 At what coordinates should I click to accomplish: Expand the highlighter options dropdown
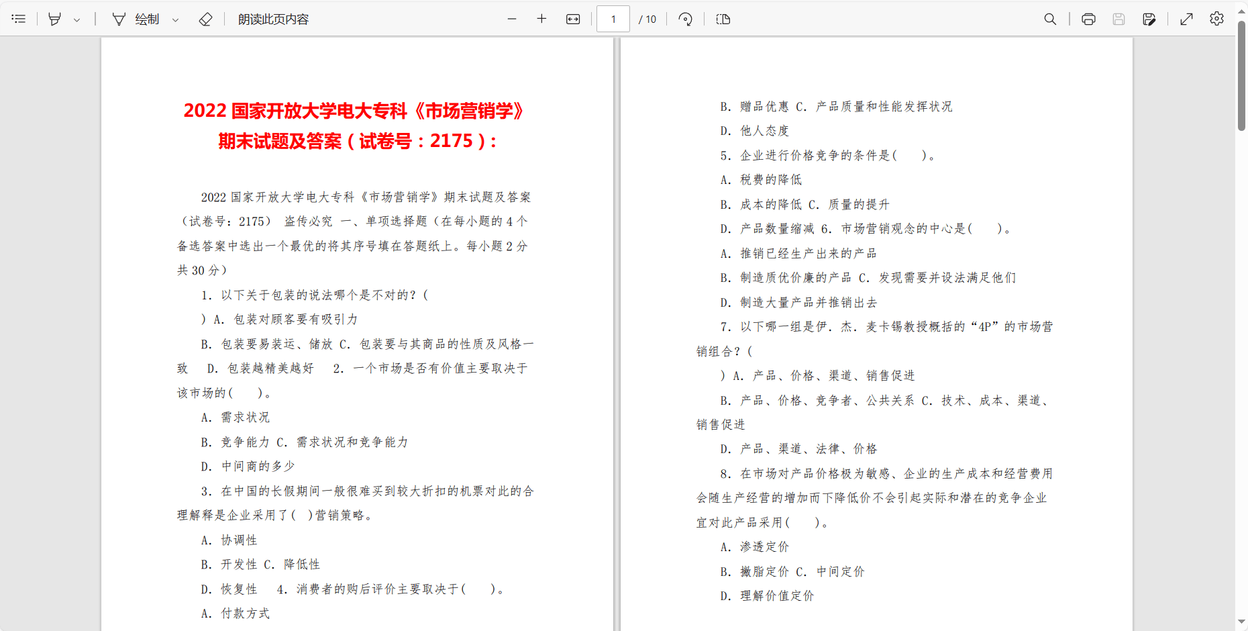tap(76, 19)
